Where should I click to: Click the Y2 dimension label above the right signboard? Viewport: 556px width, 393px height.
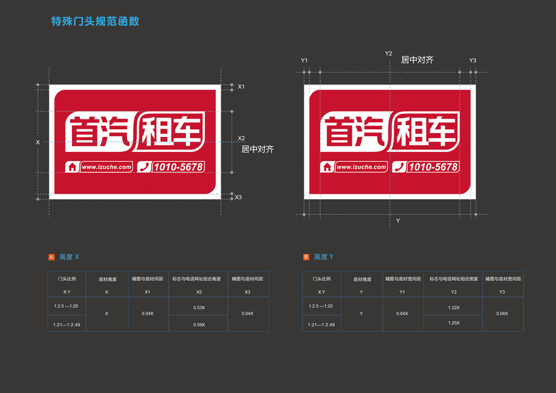[388, 54]
